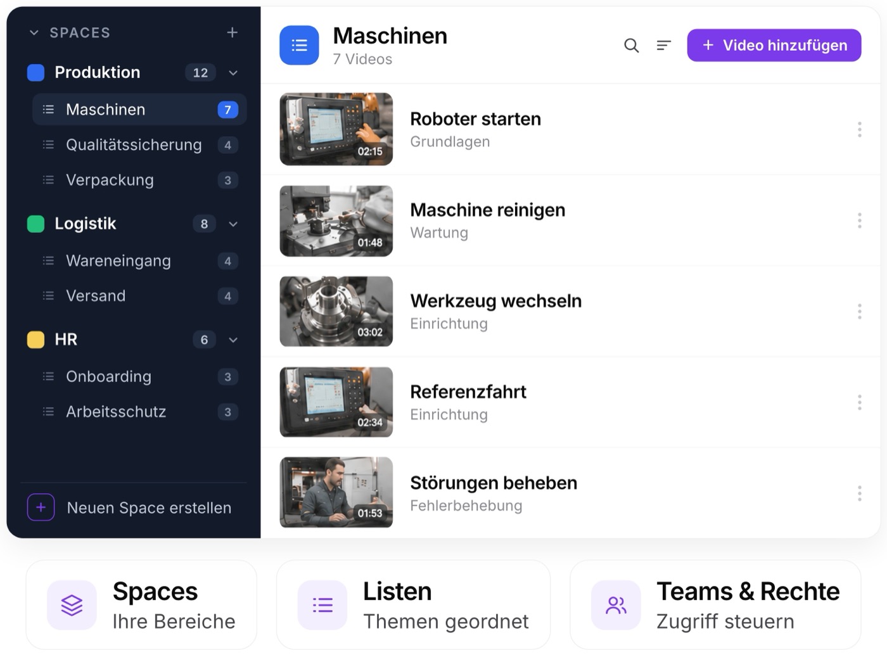Click the Roboter starten video title
The height and width of the screenshot is (655, 887).
point(476,119)
